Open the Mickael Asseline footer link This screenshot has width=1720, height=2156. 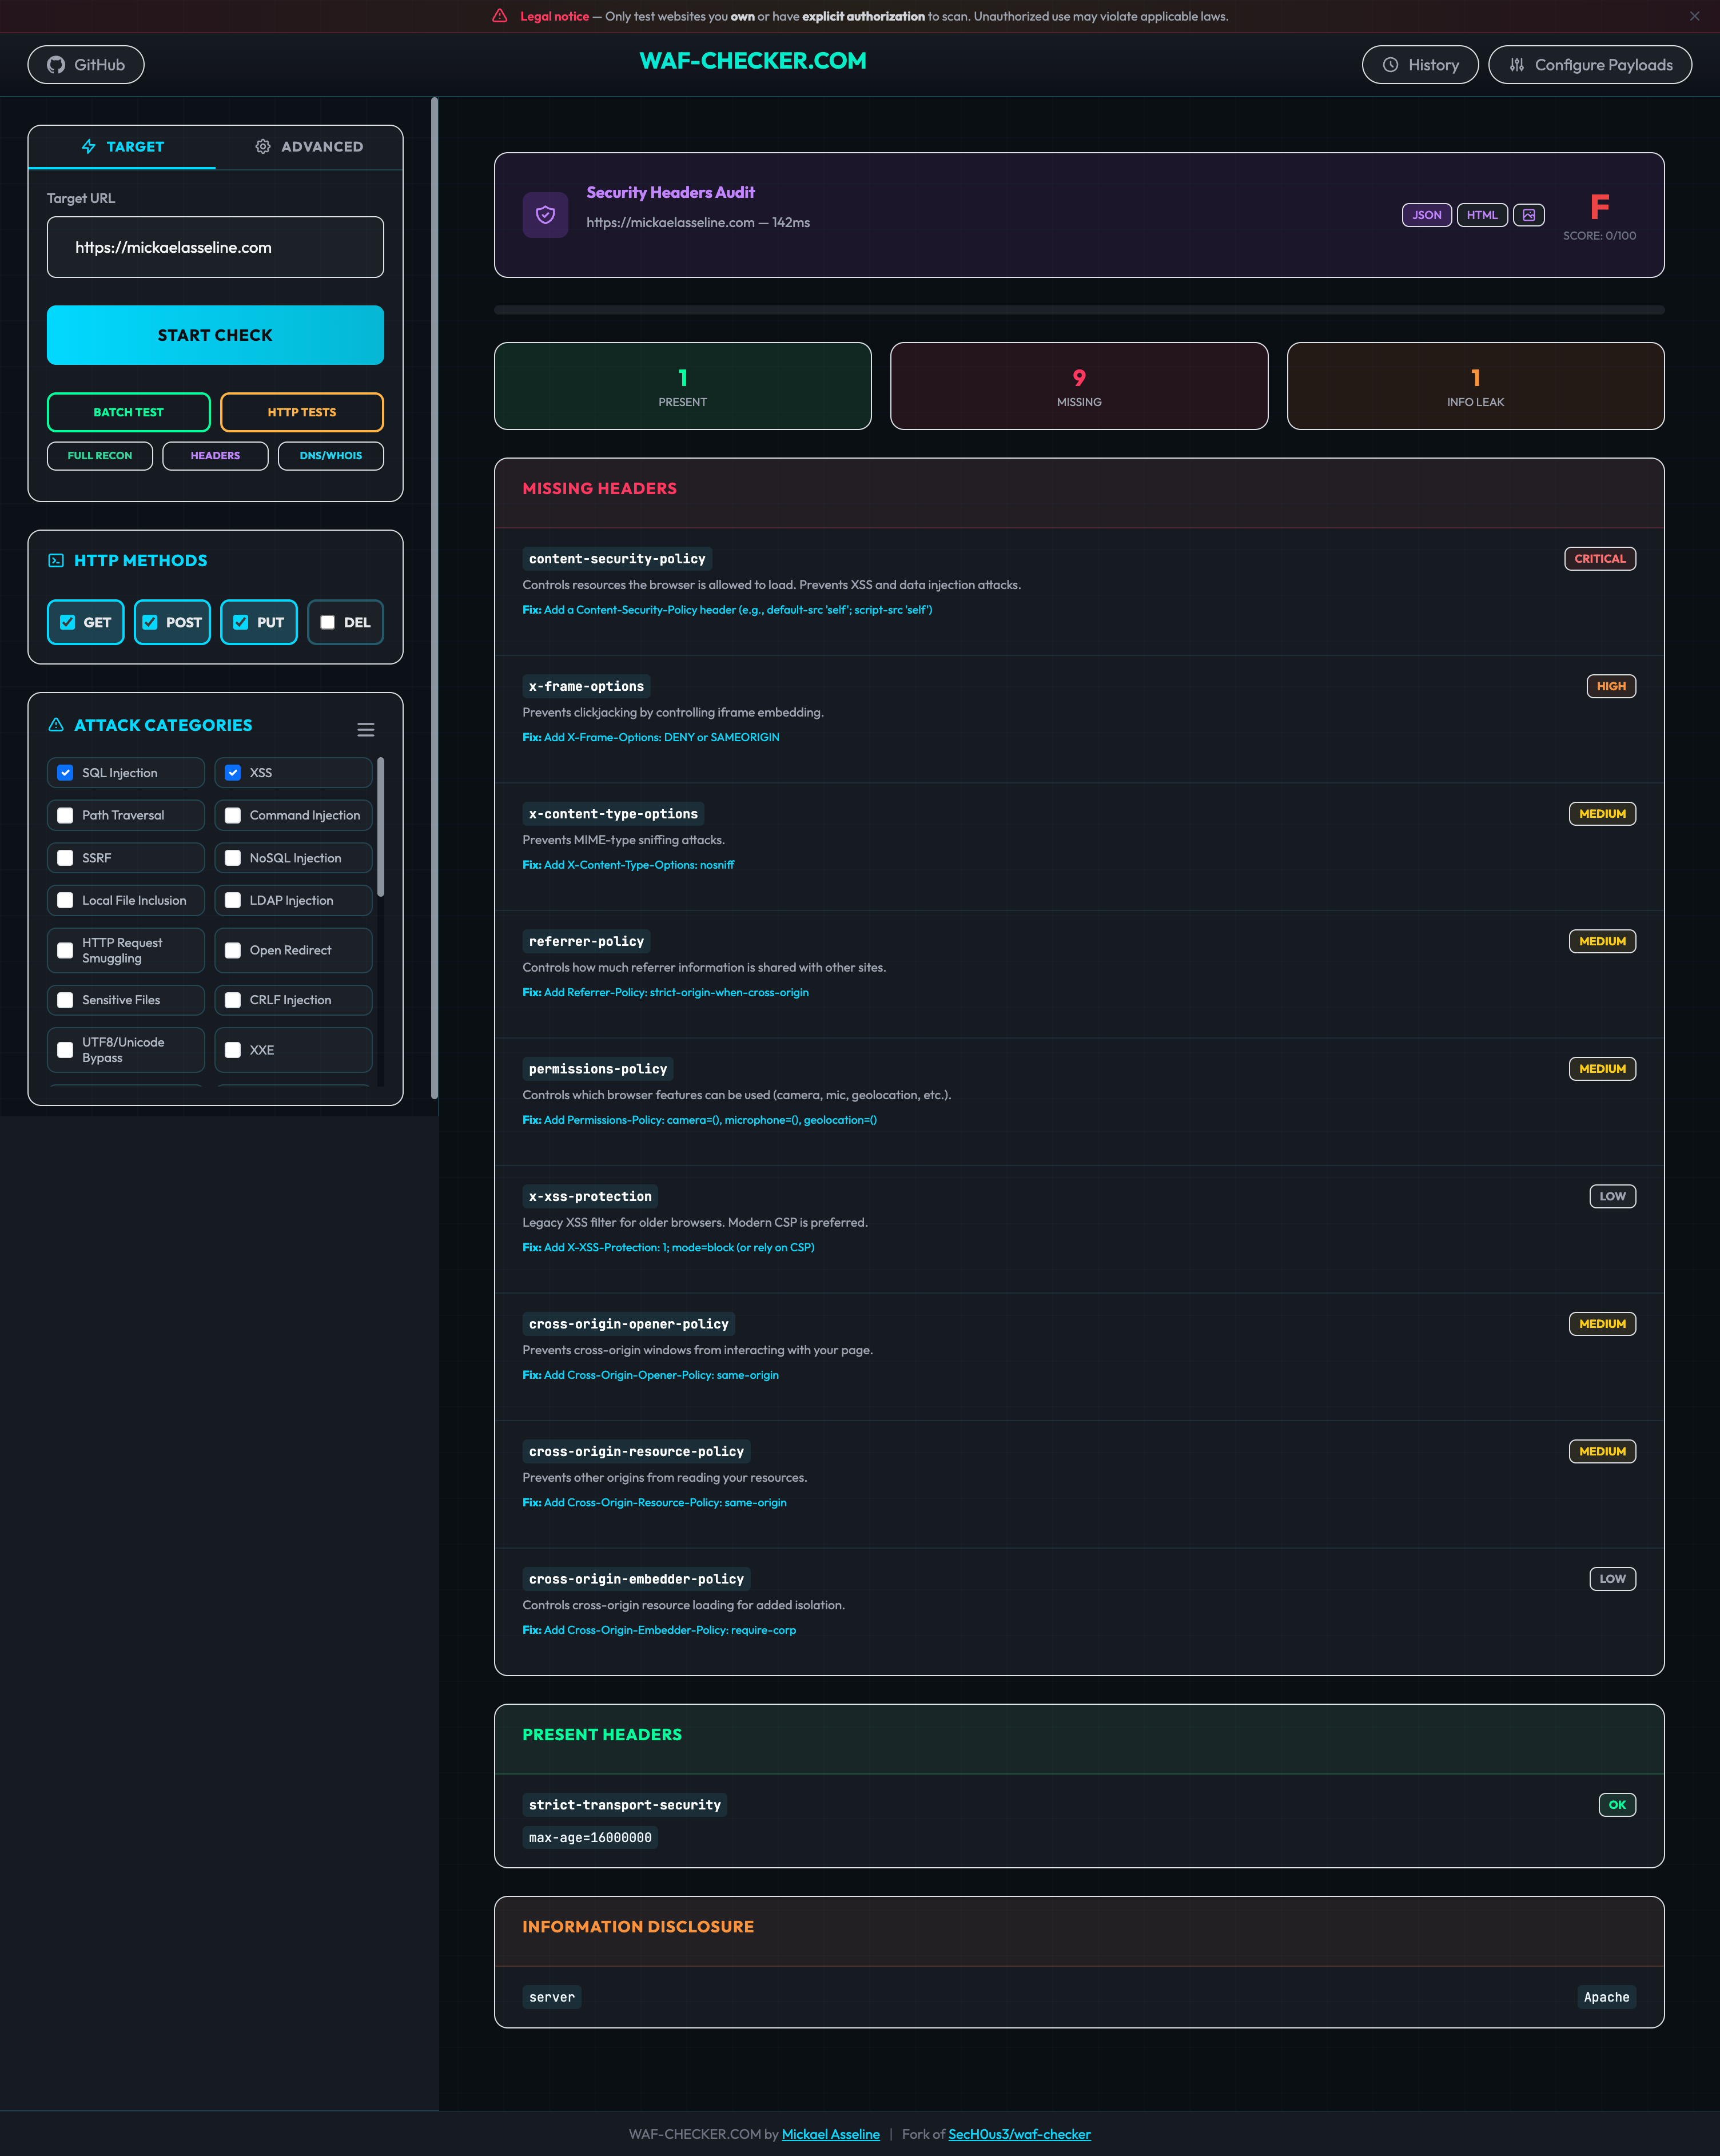(x=830, y=2134)
